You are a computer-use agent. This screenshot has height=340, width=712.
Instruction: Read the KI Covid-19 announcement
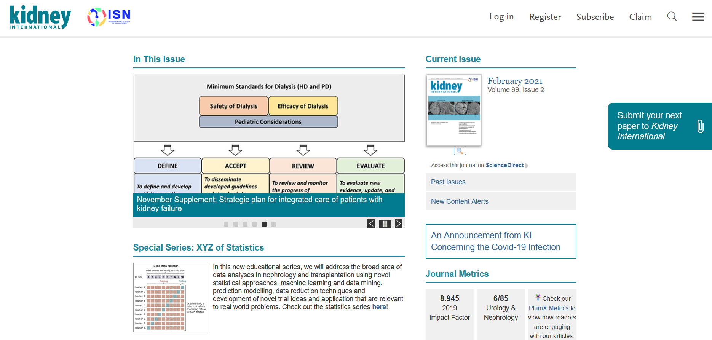pyautogui.click(x=496, y=241)
